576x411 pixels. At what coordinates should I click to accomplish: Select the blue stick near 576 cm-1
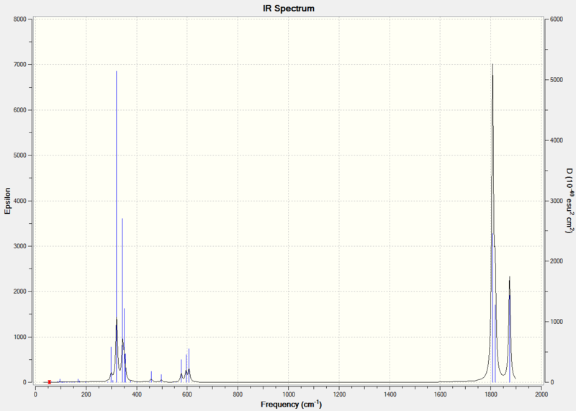[181, 371]
